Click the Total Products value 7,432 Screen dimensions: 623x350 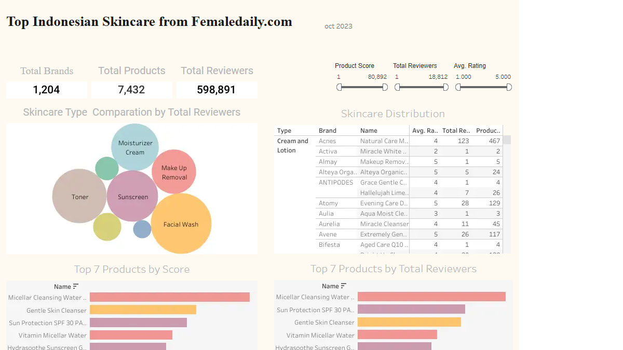click(131, 90)
